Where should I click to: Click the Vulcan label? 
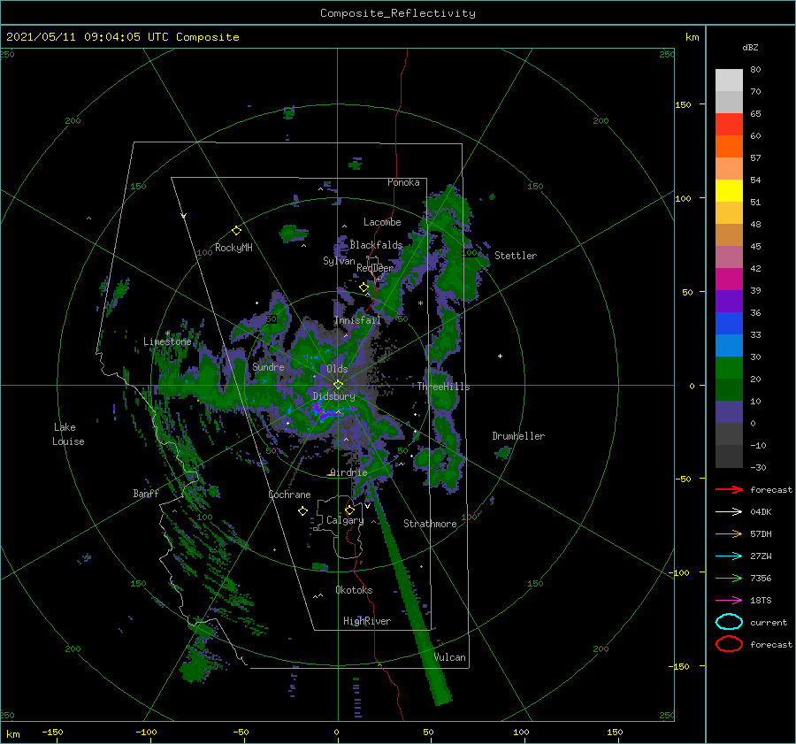[x=450, y=657]
